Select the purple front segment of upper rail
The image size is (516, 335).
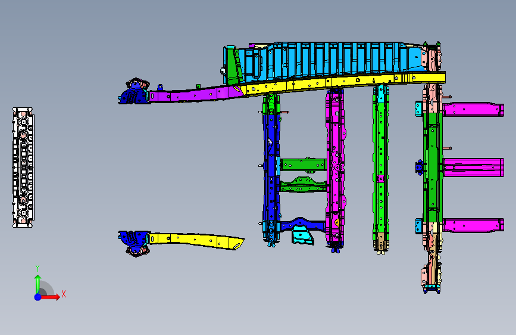[198, 95]
